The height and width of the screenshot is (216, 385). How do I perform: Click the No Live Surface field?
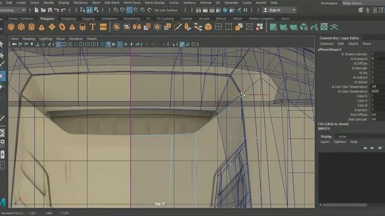[x=166, y=10]
